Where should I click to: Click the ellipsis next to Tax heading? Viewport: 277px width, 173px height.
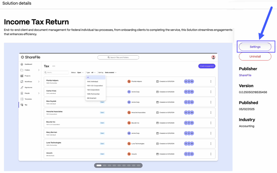(x=54, y=66)
